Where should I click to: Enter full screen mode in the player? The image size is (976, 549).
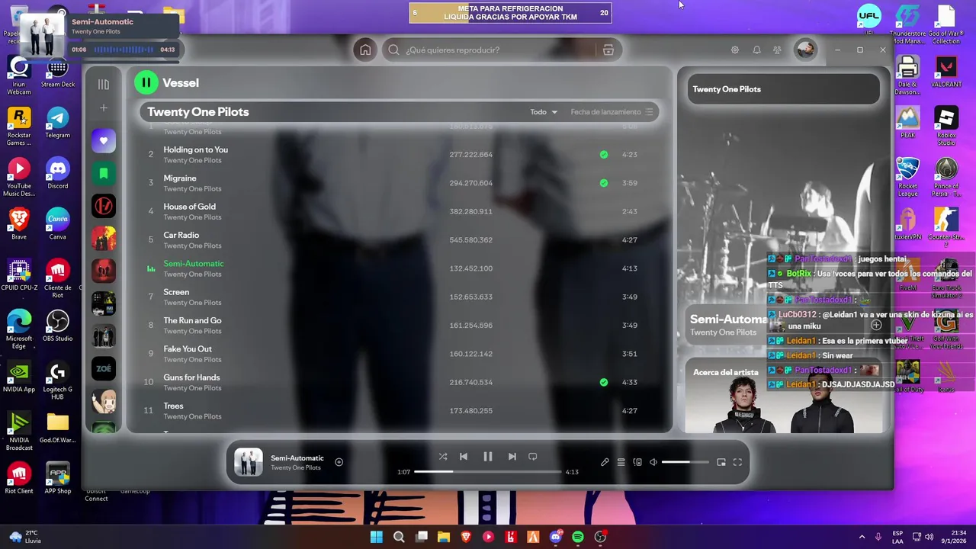point(737,462)
